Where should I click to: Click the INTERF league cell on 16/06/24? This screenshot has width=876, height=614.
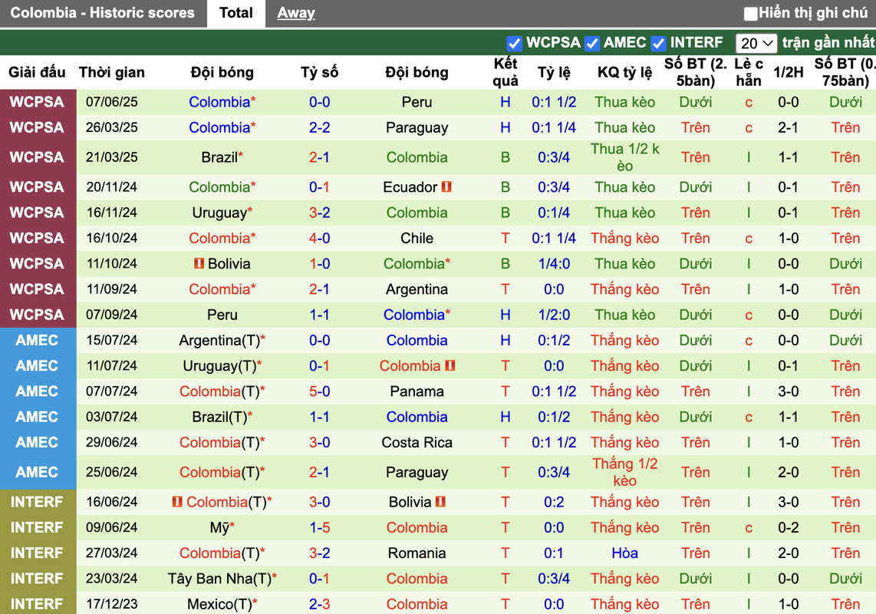click(37, 502)
